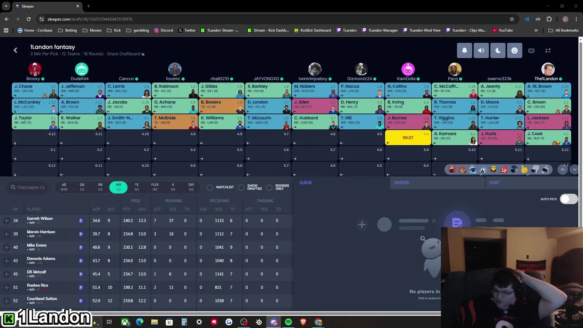Filter players by RB
The image size is (583, 328).
coord(100,187)
